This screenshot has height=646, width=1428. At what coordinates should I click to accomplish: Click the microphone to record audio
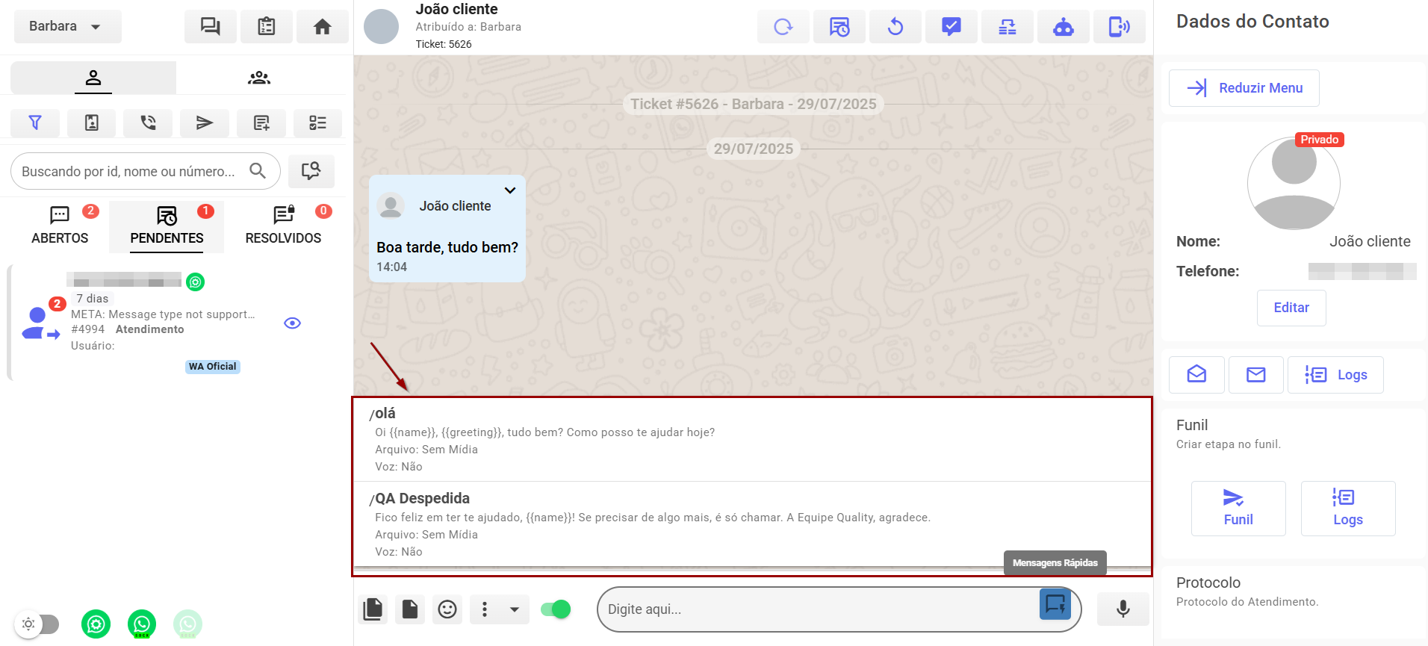(x=1123, y=609)
